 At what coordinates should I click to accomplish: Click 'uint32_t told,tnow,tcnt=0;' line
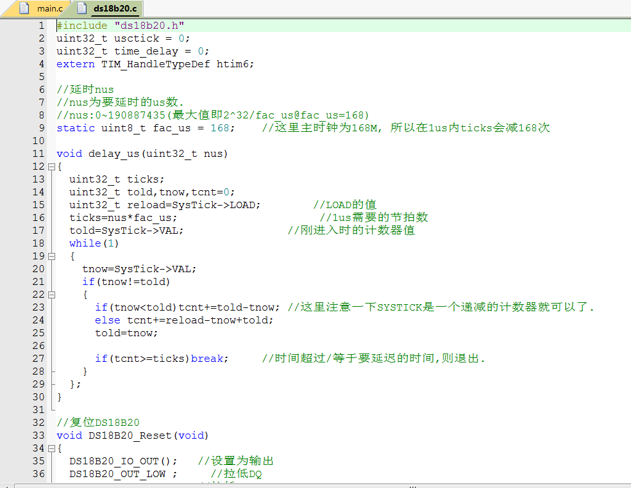pyautogui.click(x=152, y=192)
